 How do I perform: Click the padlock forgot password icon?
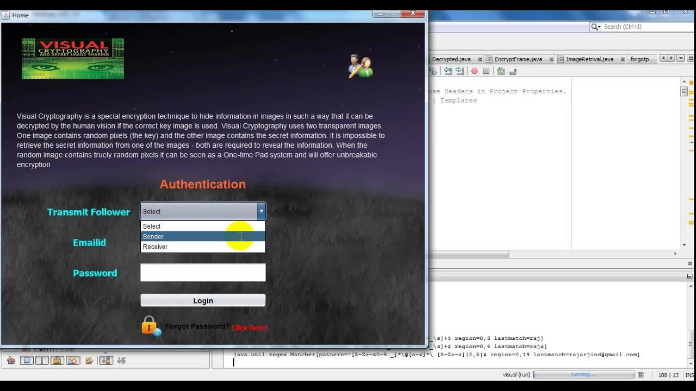(x=151, y=325)
